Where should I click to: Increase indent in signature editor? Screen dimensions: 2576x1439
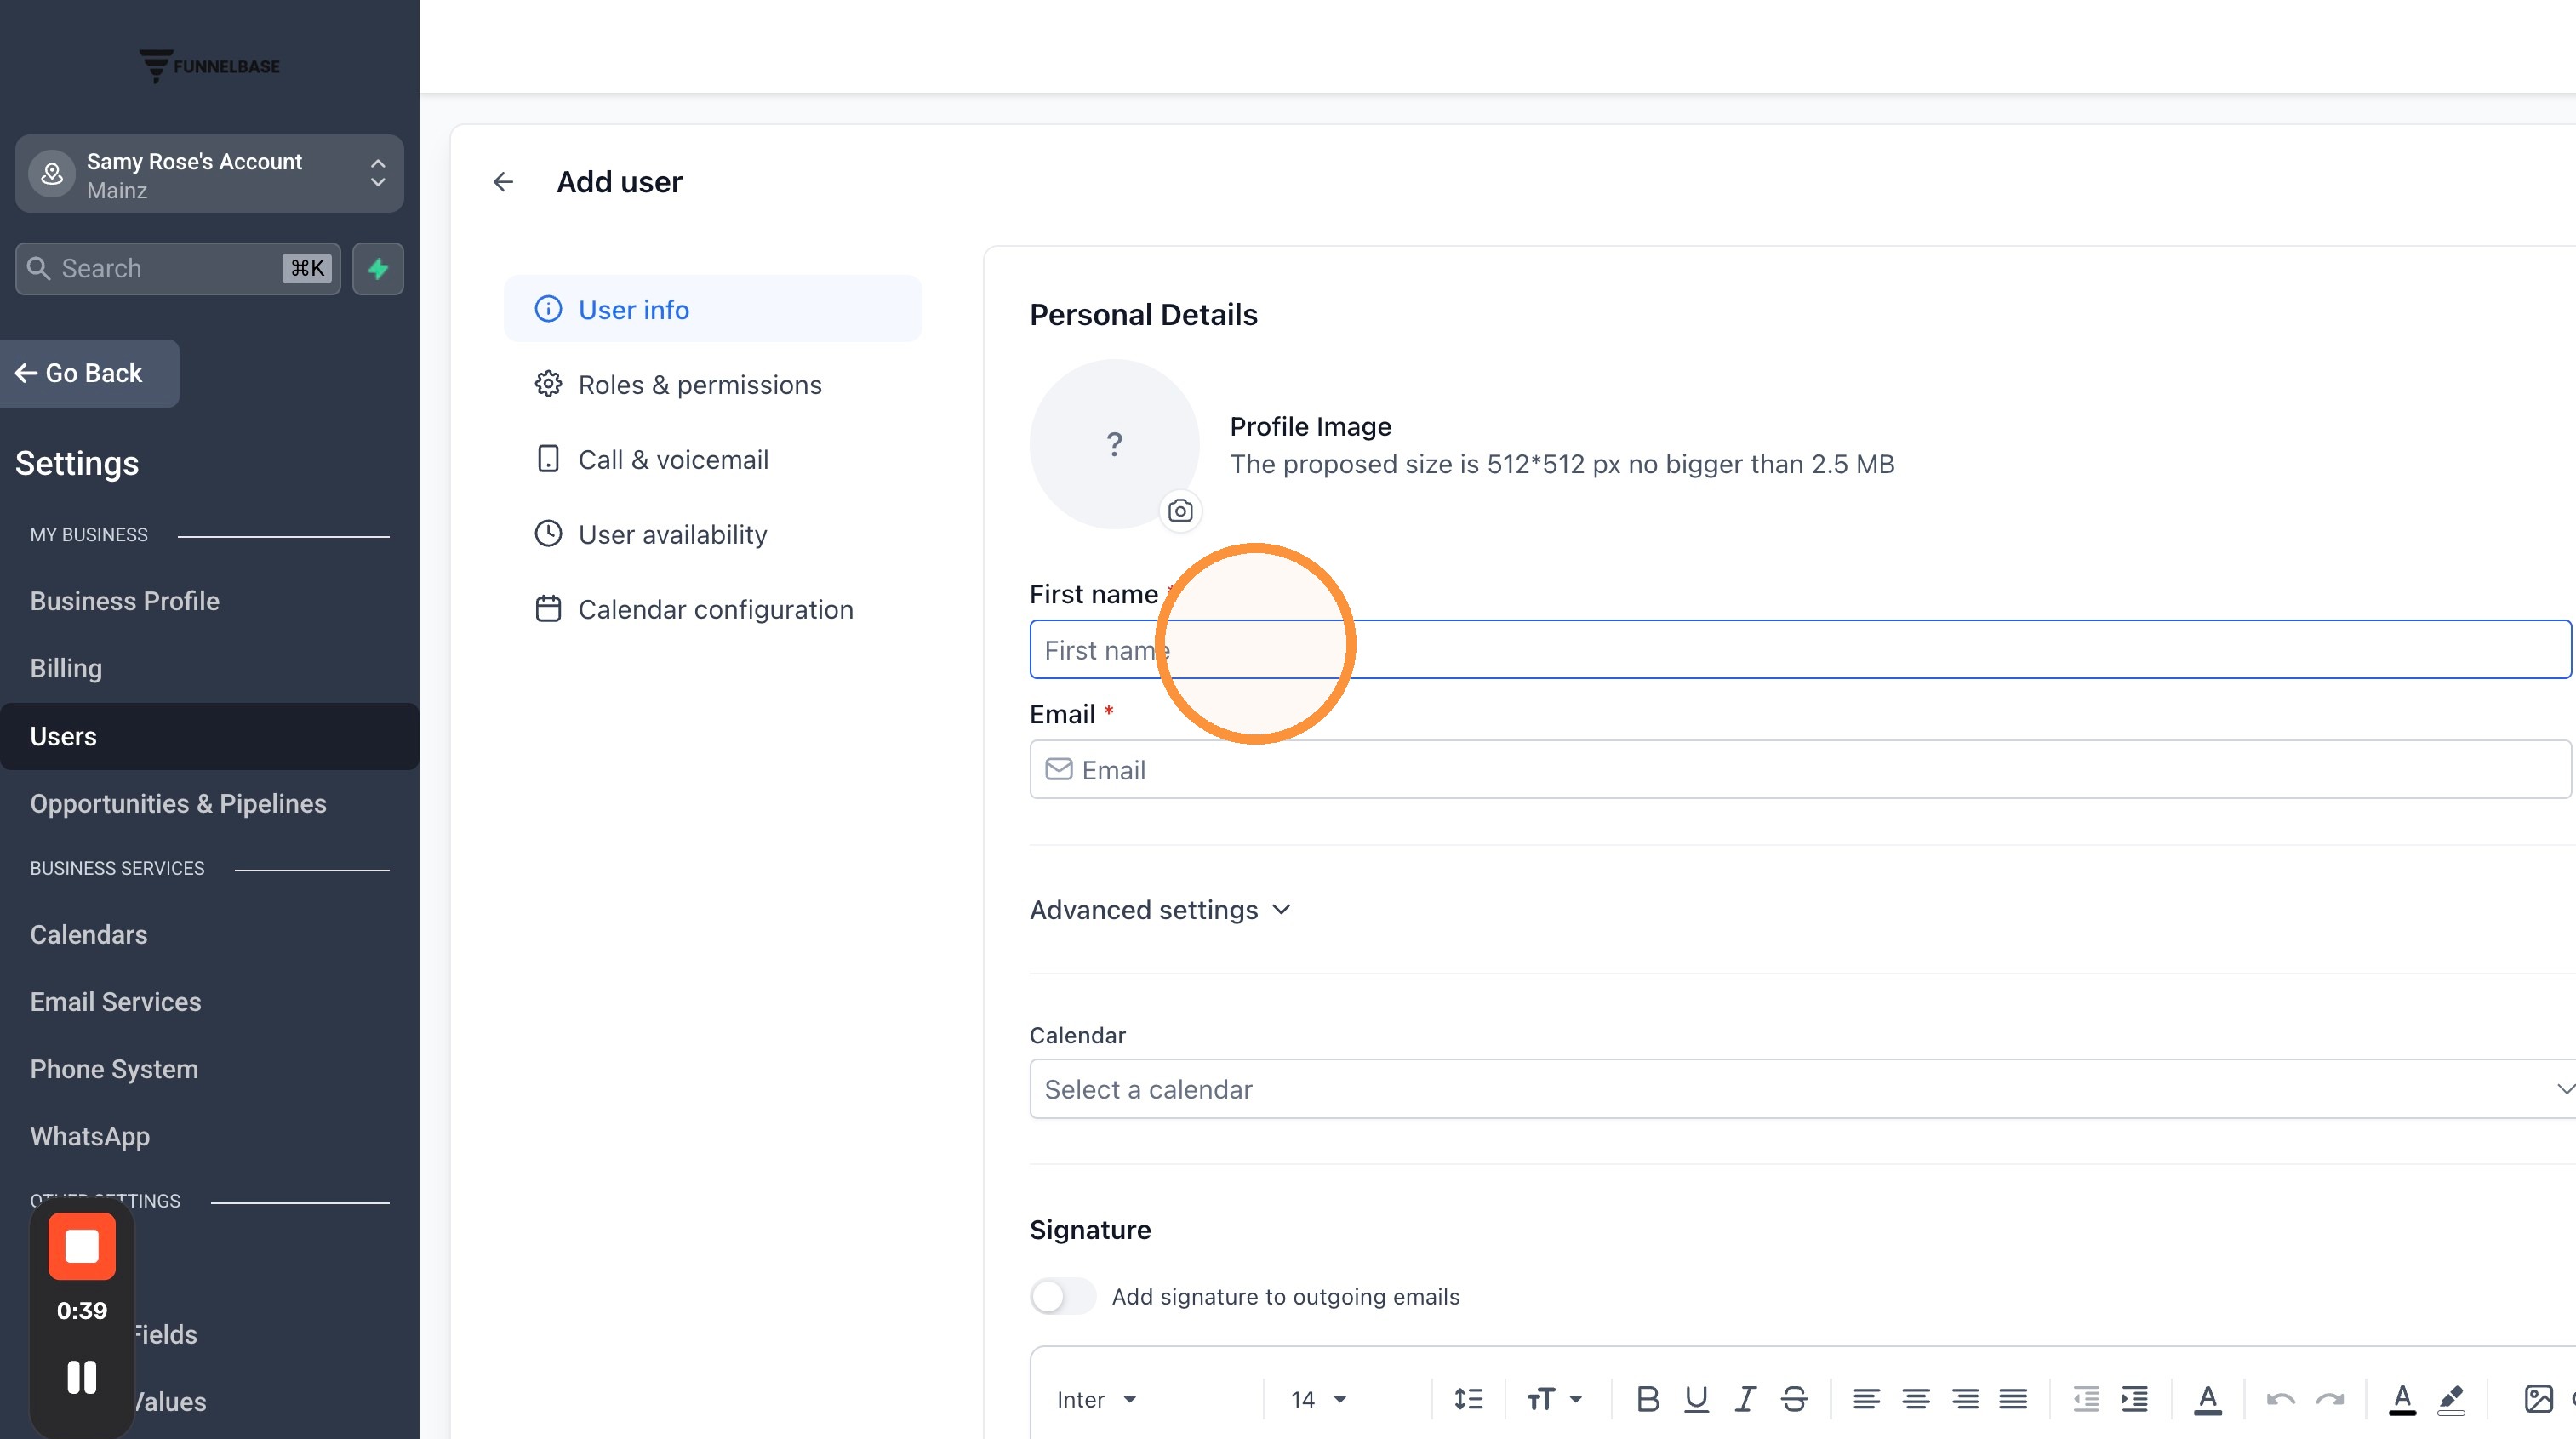tap(2134, 1399)
